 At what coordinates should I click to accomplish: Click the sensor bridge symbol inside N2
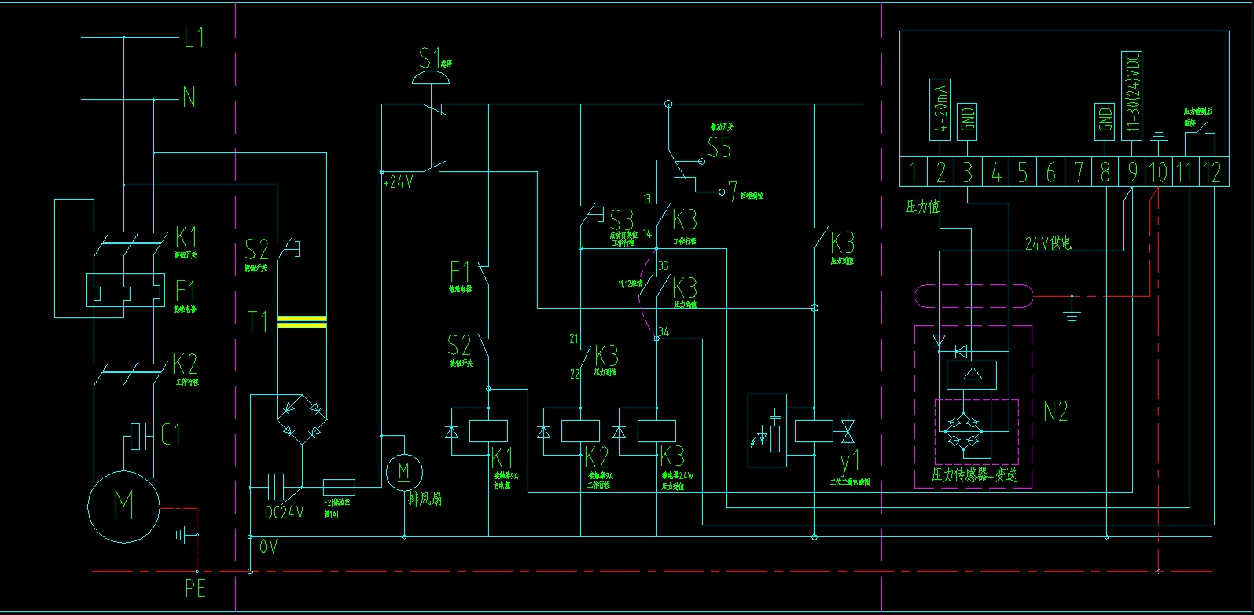(x=965, y=433)
